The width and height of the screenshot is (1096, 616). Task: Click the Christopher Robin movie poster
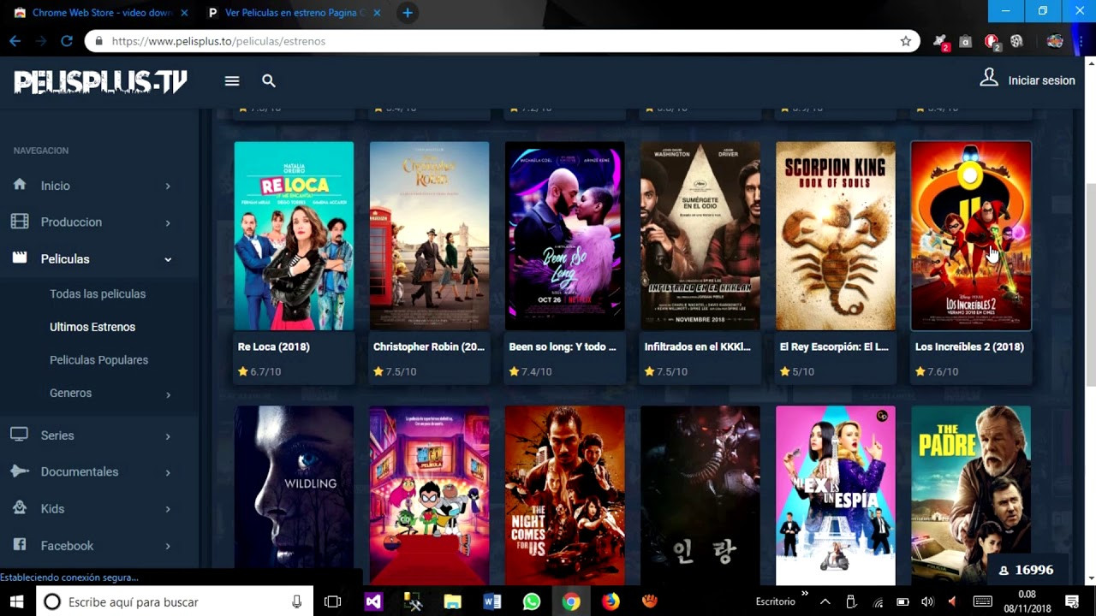(429, 235)
